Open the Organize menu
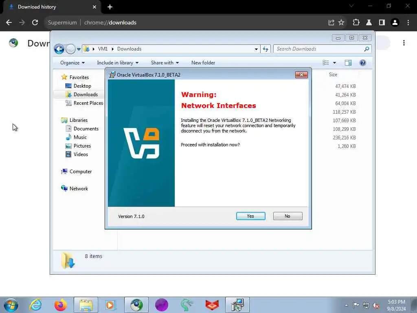The height and width of the screenshot is (313, 417). click(x=72, y=63)
